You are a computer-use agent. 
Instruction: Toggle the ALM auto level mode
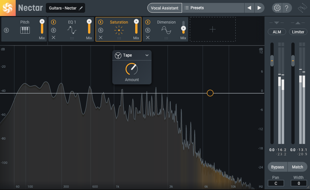[x=277, y=32]
